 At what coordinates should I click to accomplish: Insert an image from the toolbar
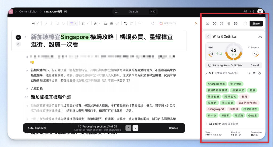click(x=105, y=23)
